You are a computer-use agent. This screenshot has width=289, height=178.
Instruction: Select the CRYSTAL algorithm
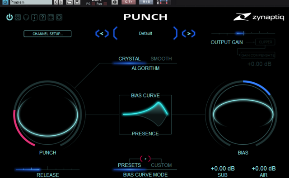pos(130,59)
